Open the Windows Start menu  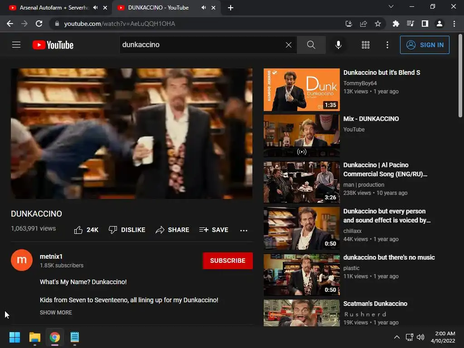(x=14, y=337)
